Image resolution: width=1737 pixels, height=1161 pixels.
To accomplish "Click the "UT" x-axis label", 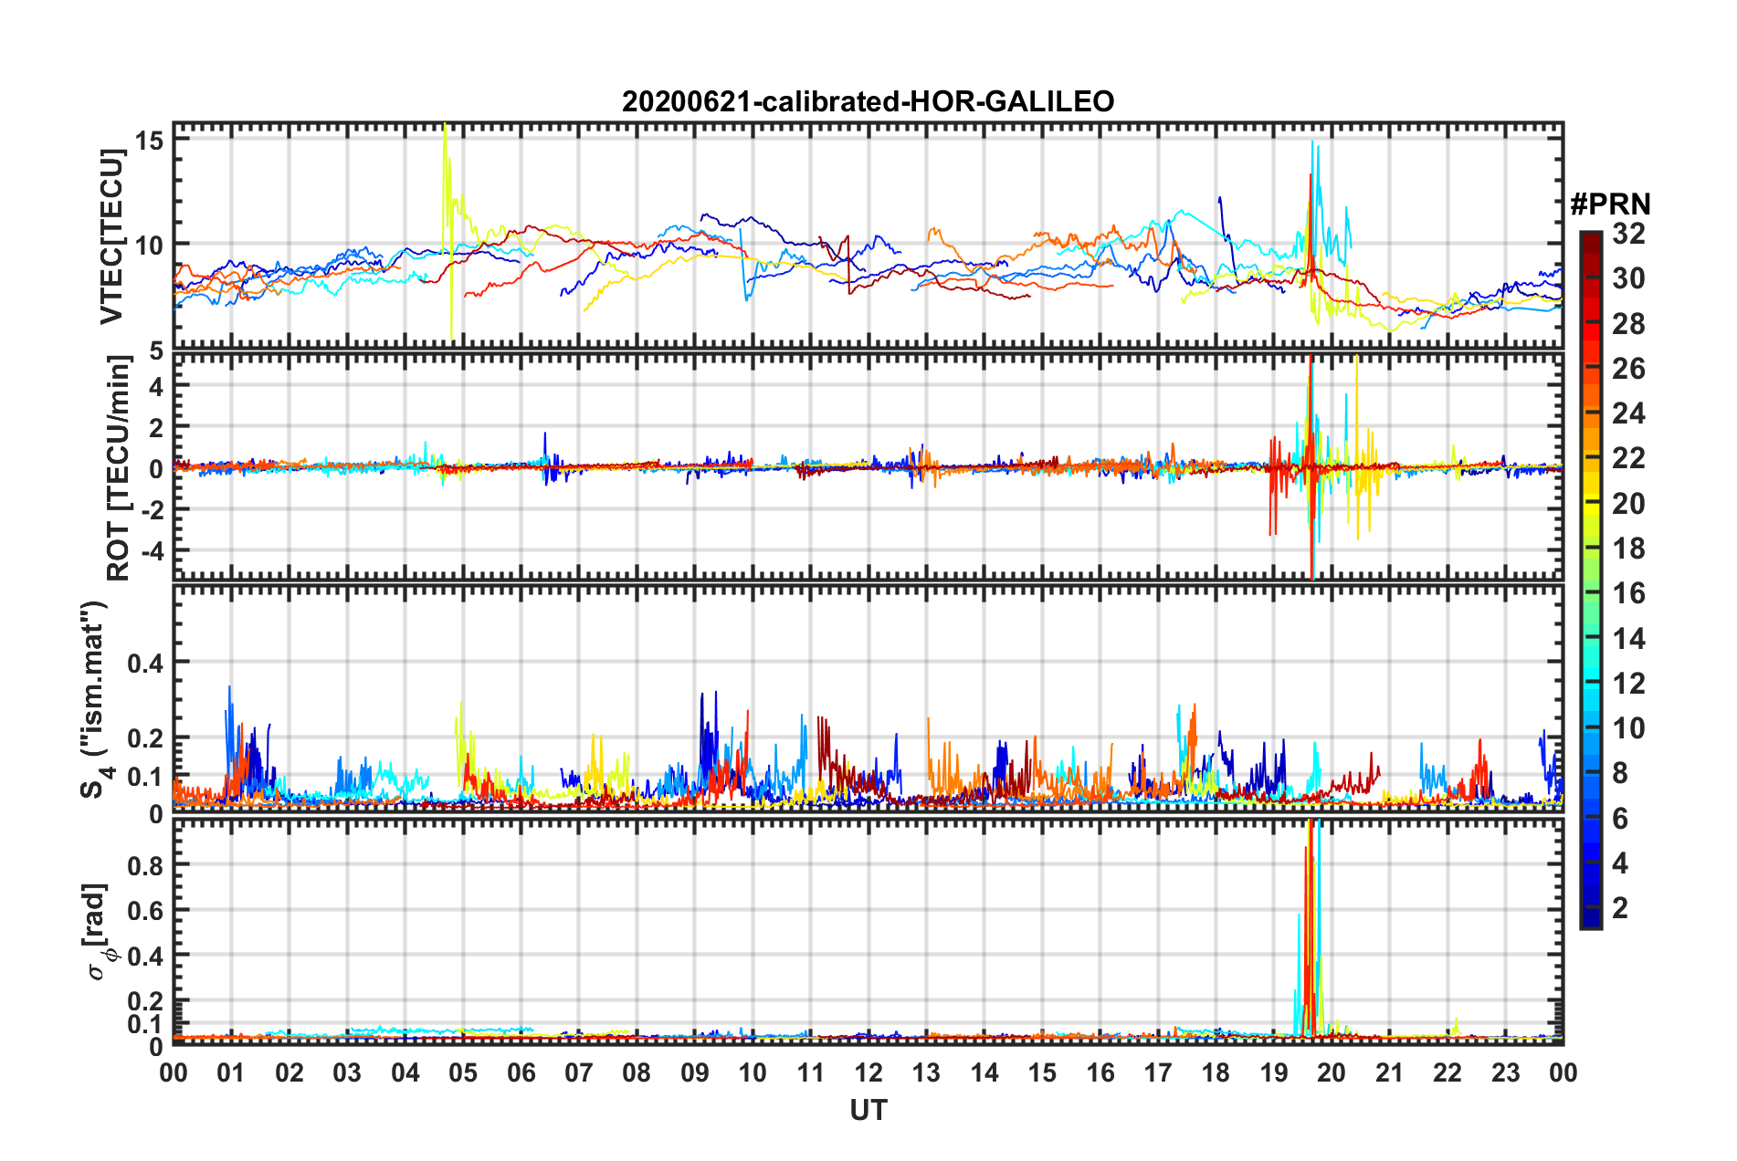I will click(x=868, y=1110).
